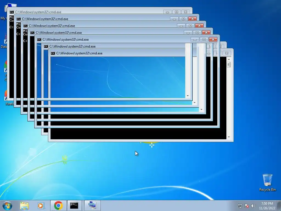Close the fifth-from-back cmd window
The image size is (281, 211).
point(213,39)
